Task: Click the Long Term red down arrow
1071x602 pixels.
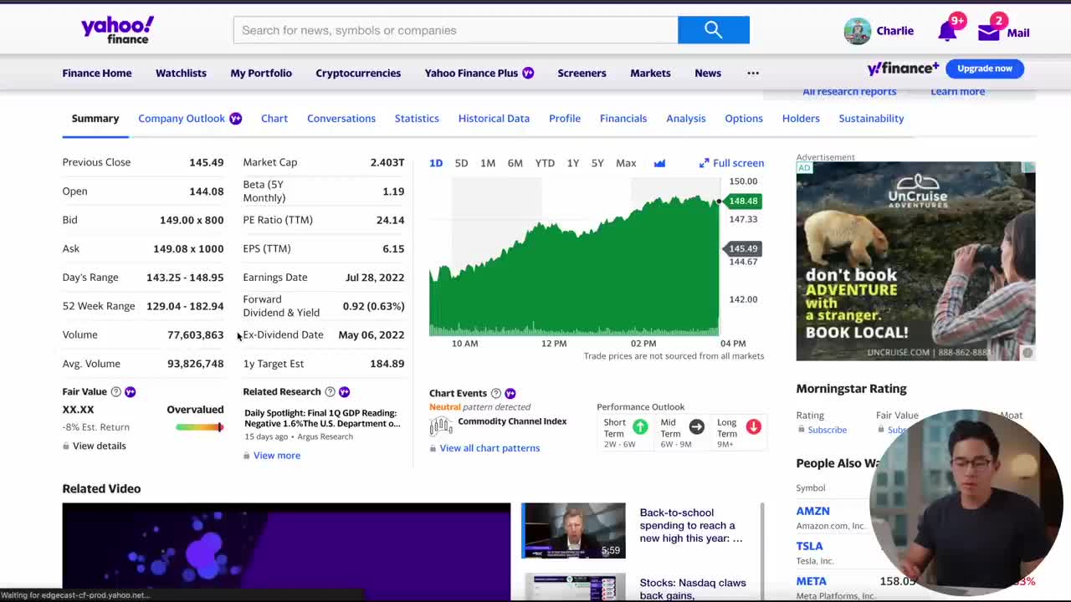Action: tap(753, 426)
